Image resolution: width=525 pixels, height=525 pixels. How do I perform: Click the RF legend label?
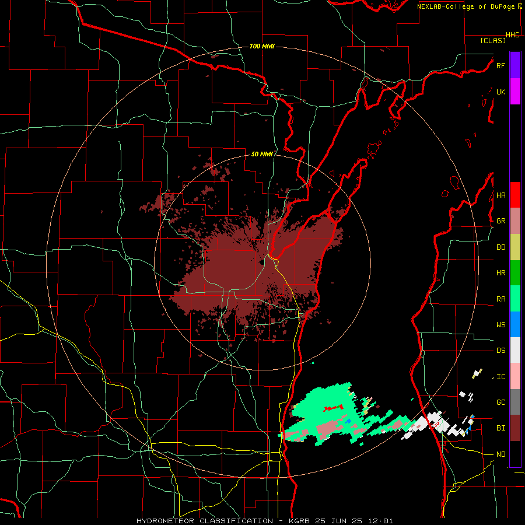501,65
